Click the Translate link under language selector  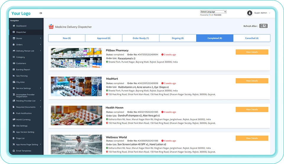pyautogui.click(x=217, y=15)
